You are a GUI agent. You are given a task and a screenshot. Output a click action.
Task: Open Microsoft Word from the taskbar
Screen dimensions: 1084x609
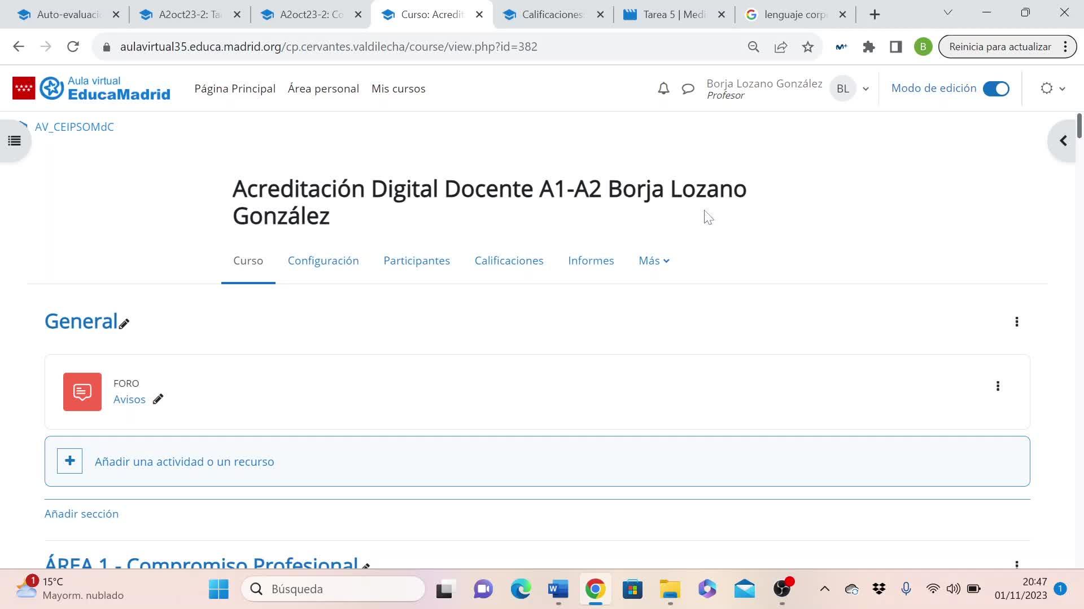pyautogui.click(x=558, y=589)
